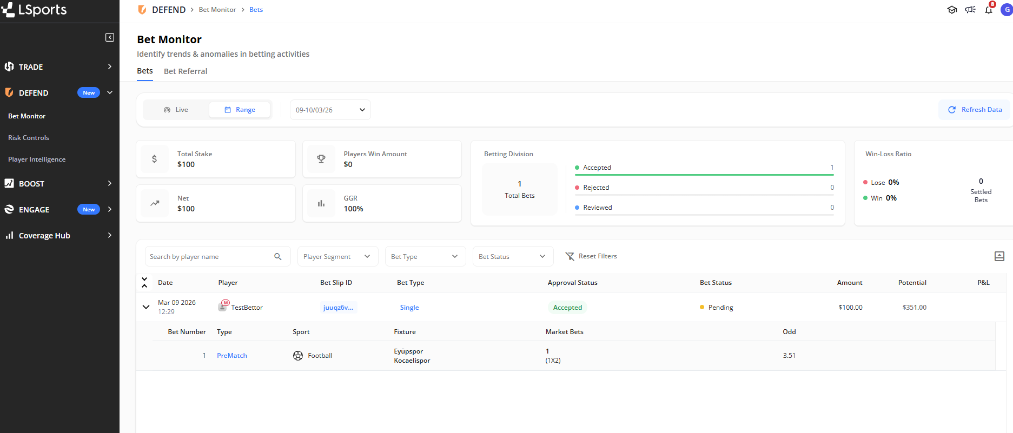The width and height of the screenshot is (1013, 433).
Task: Open the notifications bell
Action: click(x=988, y=10)
